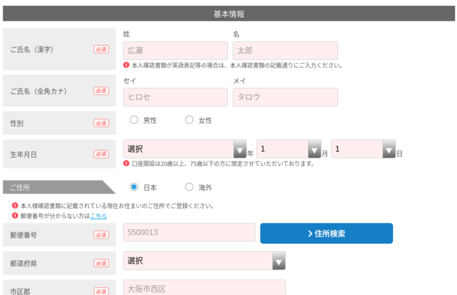Open the birth day dropdown

click(x=364, y=149)
